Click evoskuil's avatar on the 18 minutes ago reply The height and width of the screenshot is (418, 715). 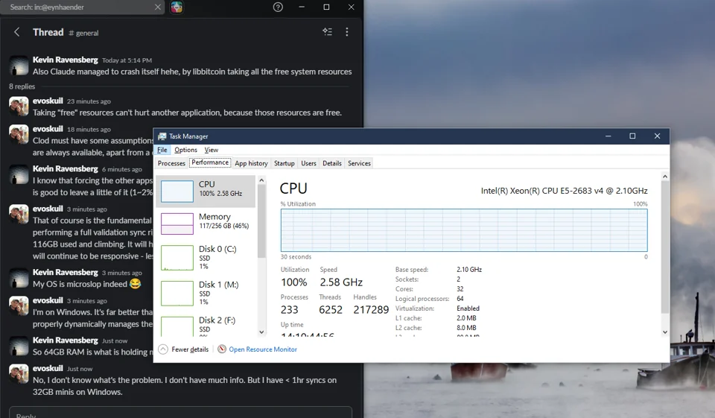click(19, 134)
